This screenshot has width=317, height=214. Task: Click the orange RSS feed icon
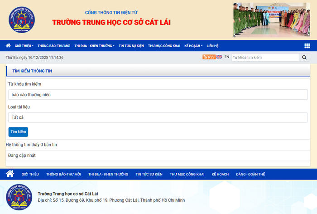tap(209, 57)
